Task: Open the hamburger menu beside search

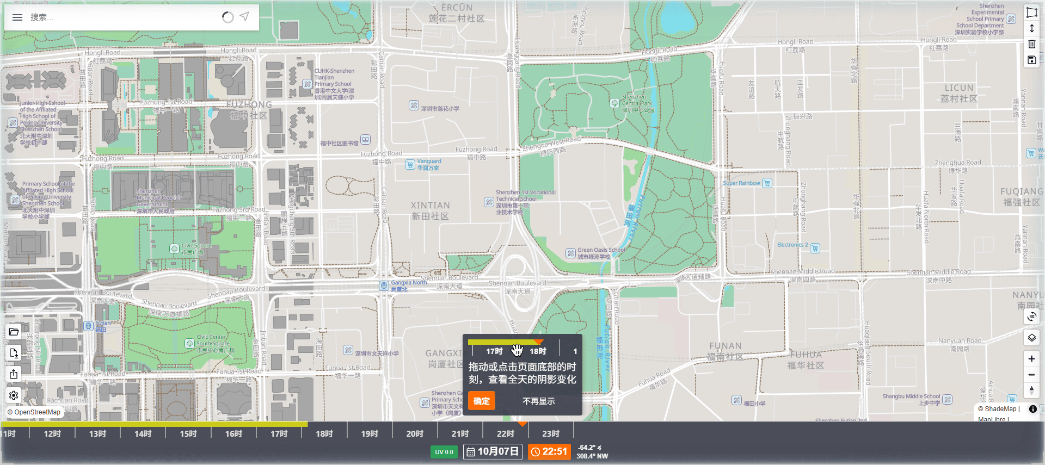Action: tap(17, 17)
